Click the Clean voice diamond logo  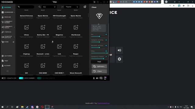tap(99, 16)
